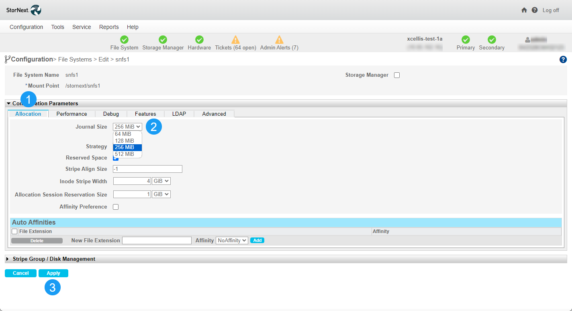
Task: Click the Secondary node status icon
Action: pos(492,40)
